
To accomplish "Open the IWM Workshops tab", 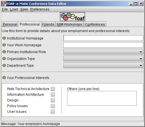I will [x=69, y=24].
